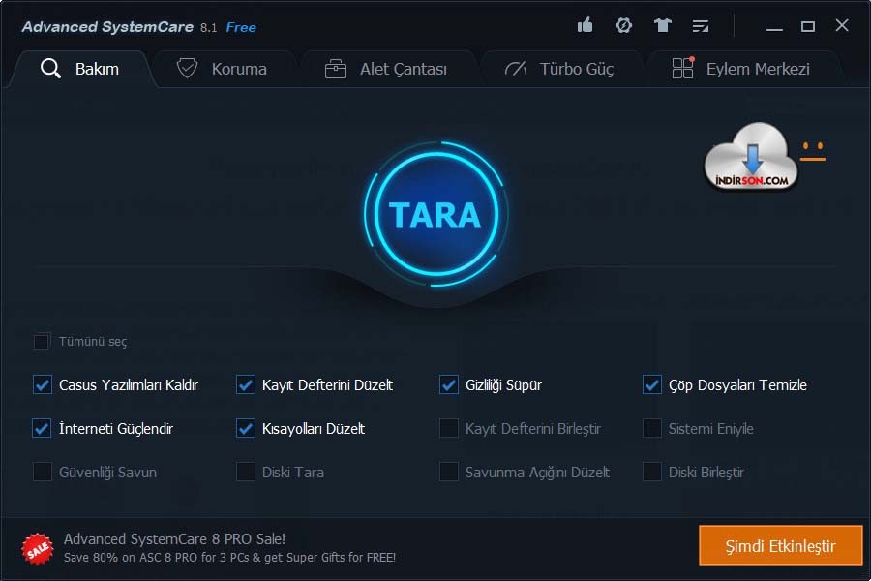Check the Diski Birleştir option
Screen dimensions: 871x581
pos(652,472)
